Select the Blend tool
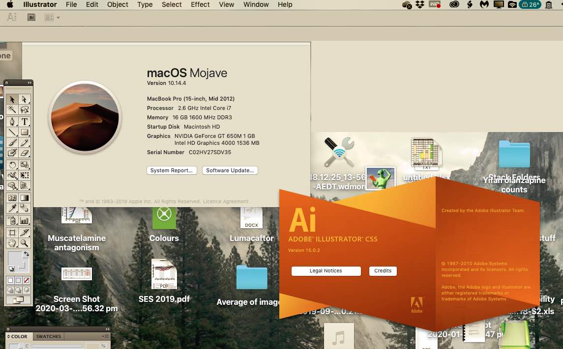 (x=25, y=208)
